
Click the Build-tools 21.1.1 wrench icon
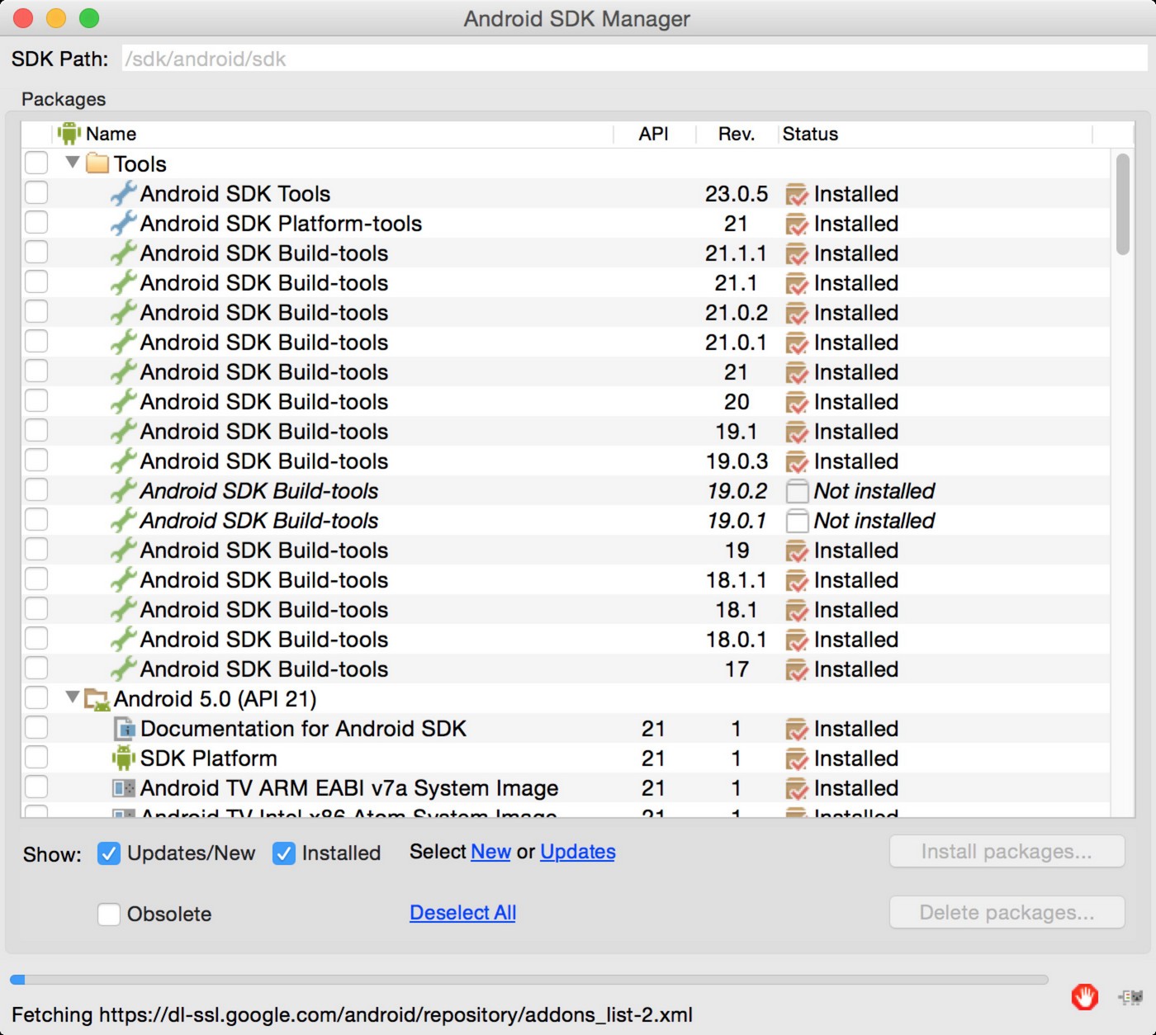coord(123,253)
